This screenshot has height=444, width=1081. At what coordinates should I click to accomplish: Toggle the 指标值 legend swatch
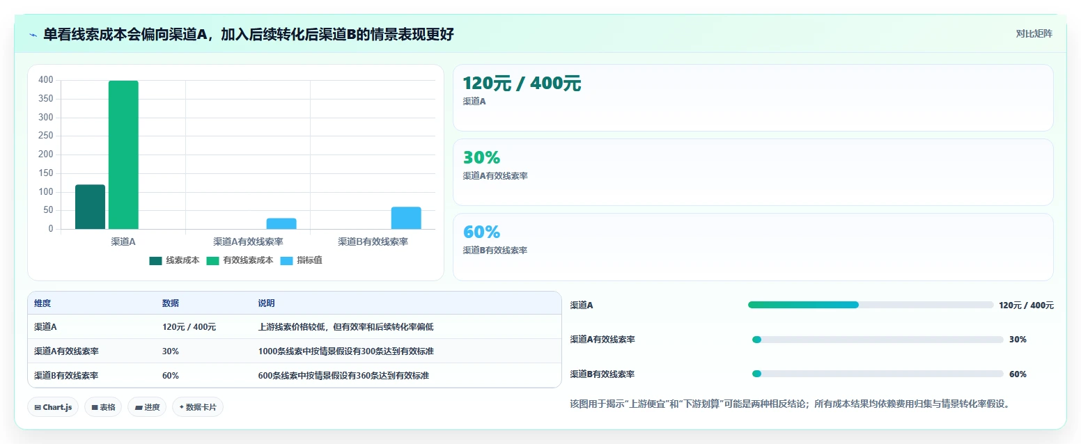(x=286, y=260)
